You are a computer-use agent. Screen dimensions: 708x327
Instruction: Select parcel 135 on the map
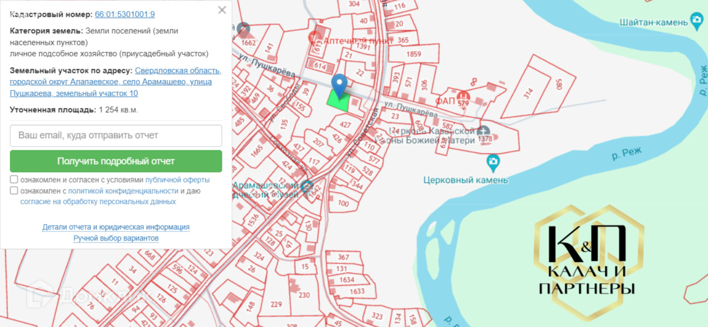point(284,124)
